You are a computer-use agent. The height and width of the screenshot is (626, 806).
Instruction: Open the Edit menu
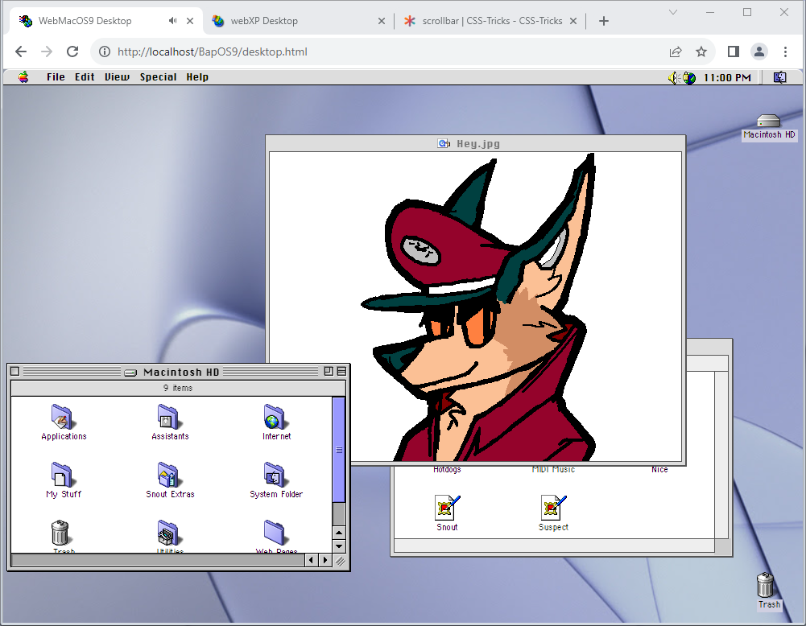tap(85, 77)
